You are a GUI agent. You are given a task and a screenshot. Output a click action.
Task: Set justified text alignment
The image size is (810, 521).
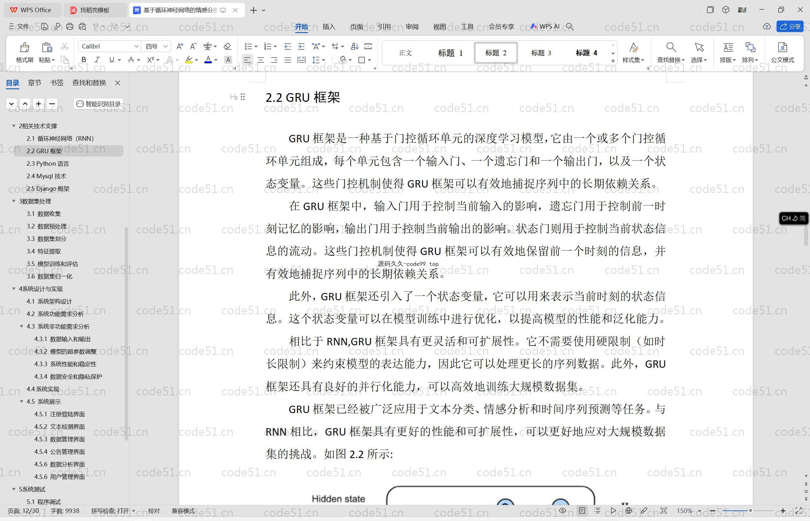pyautogui.click(x=288, y=60)
